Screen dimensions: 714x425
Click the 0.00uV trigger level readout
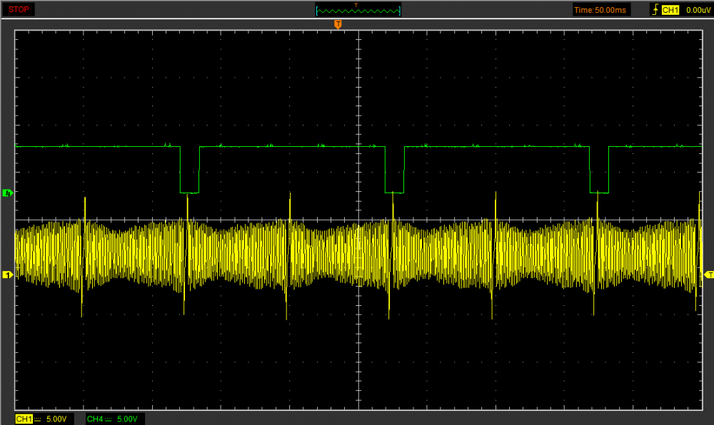click(x=696, y=10)
